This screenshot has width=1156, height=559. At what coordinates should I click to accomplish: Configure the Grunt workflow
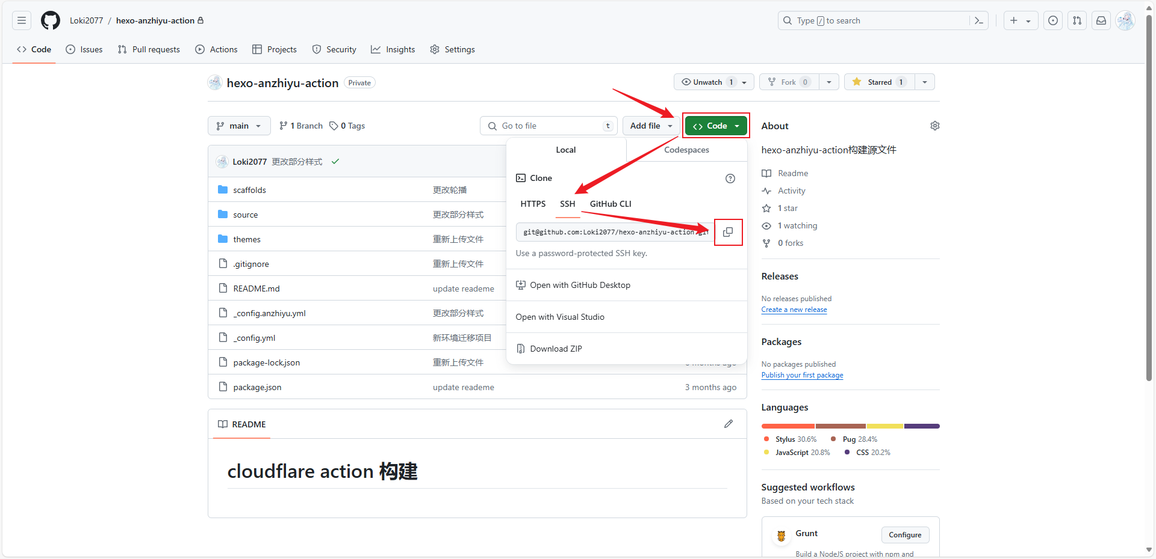[x=905, y=535]
